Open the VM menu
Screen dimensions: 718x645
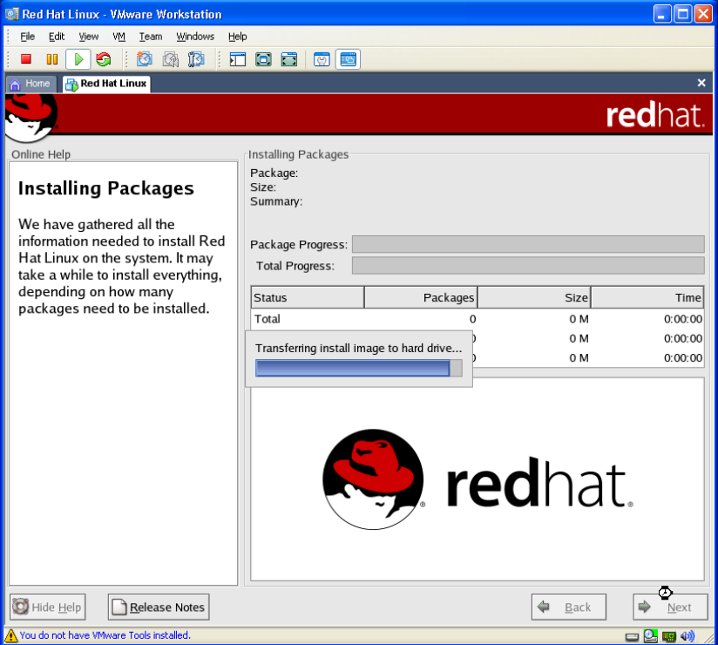tap(119, 37)
